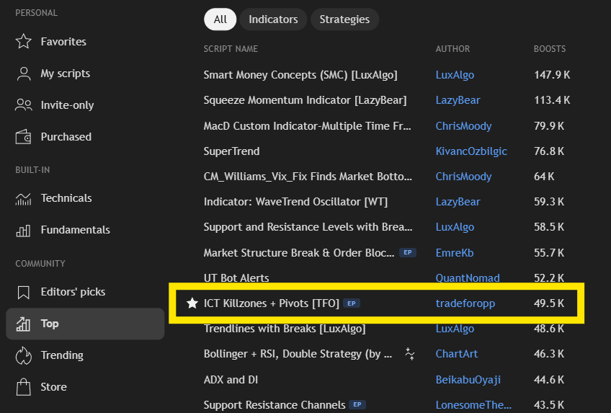The height and width of the screenshot is (413, 611).
Task: Open author LonesomeThe... profile
Action: [473, 405]
